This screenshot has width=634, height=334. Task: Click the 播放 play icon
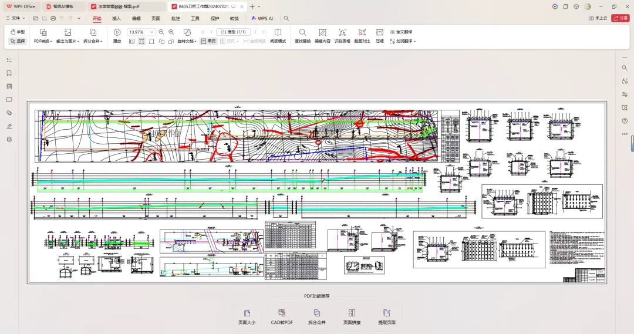point(117,32)
